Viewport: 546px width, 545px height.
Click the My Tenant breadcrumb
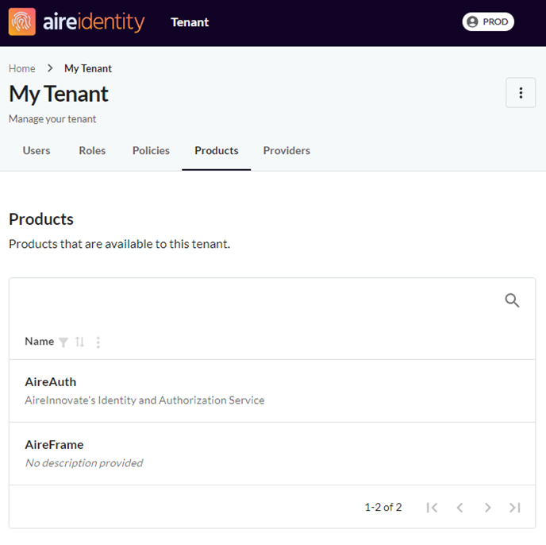[88, 68]
